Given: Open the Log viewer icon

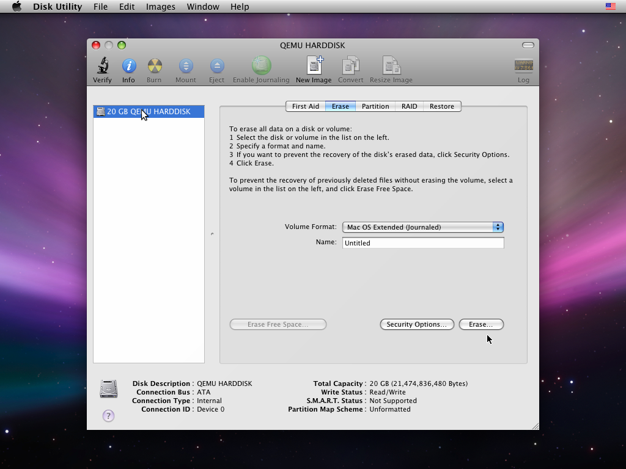Looking at the screenshot, I should coord(523,66).
